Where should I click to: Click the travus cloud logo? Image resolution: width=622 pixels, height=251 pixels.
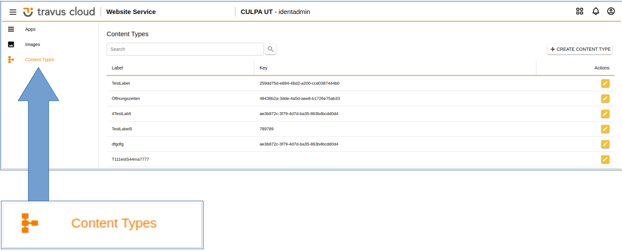59,12
